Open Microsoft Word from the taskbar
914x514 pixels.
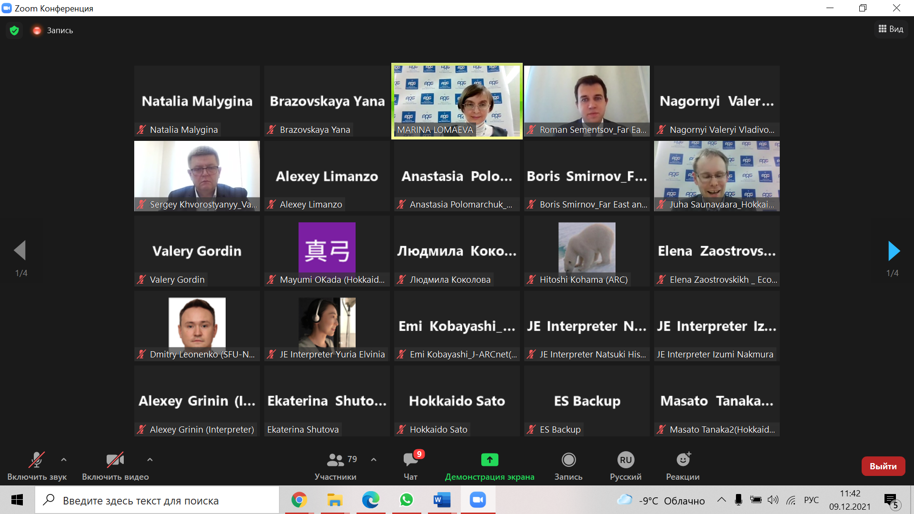click(x=442, y=500)
